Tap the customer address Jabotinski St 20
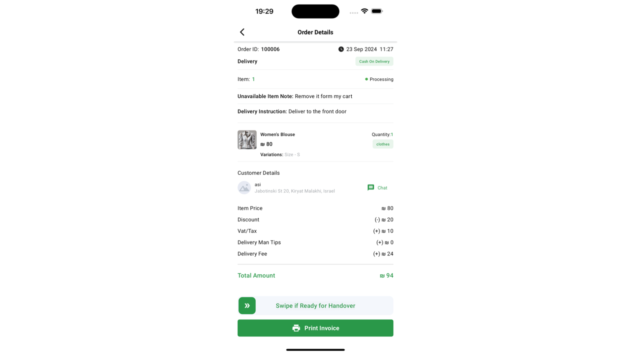This screenshot has height=354, width=631. coord(295,191)
